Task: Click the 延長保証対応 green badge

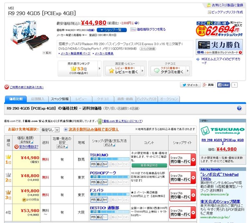Action: click(149, 165)
